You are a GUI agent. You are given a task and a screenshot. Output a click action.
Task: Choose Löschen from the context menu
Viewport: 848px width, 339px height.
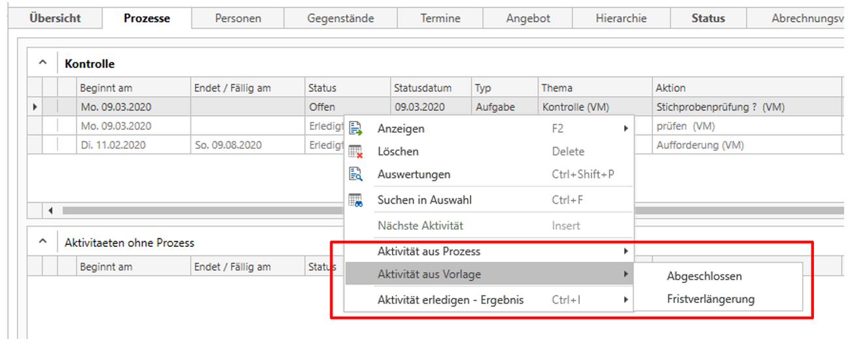tap(489, 152)
